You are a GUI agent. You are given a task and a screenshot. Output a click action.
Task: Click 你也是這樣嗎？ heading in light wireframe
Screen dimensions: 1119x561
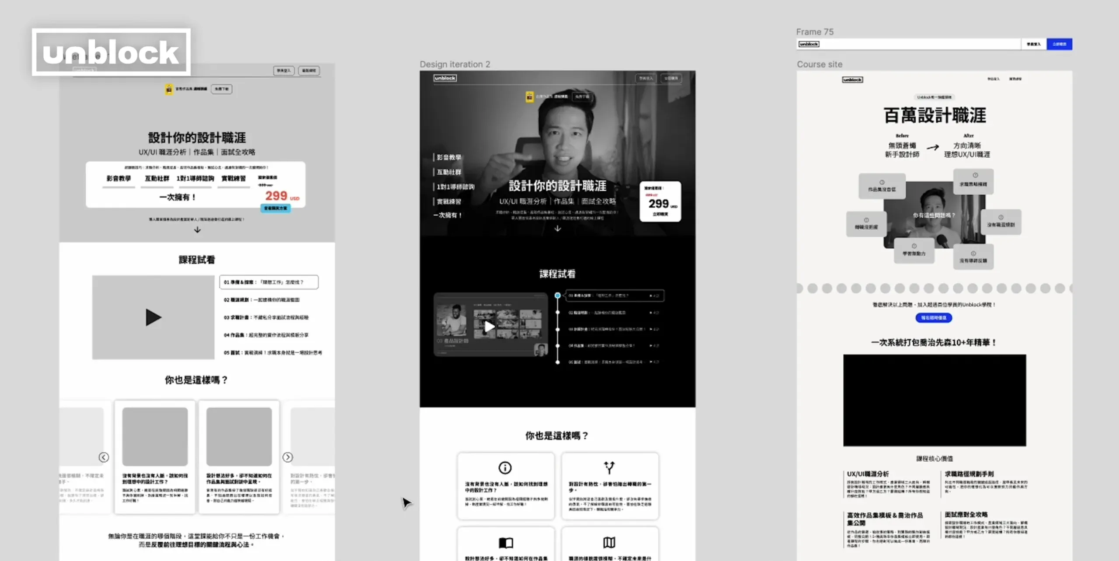pos(197,380)
